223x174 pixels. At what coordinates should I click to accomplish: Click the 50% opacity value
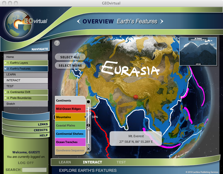pyautogui.click(x=95, y=117)
